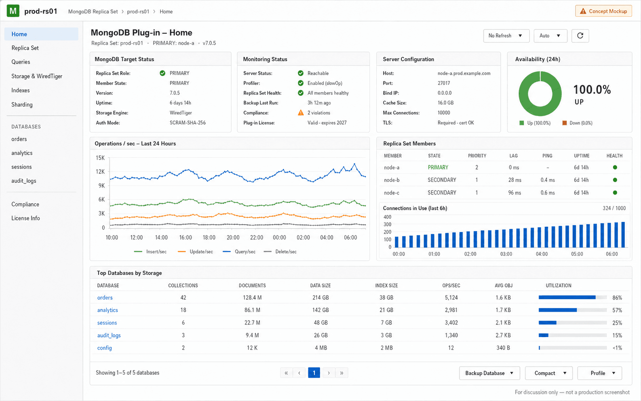The height and width of the screenshot is (401, 641).
Task: Click the green check beside Replica Set Health
Action: coord(301,93)
